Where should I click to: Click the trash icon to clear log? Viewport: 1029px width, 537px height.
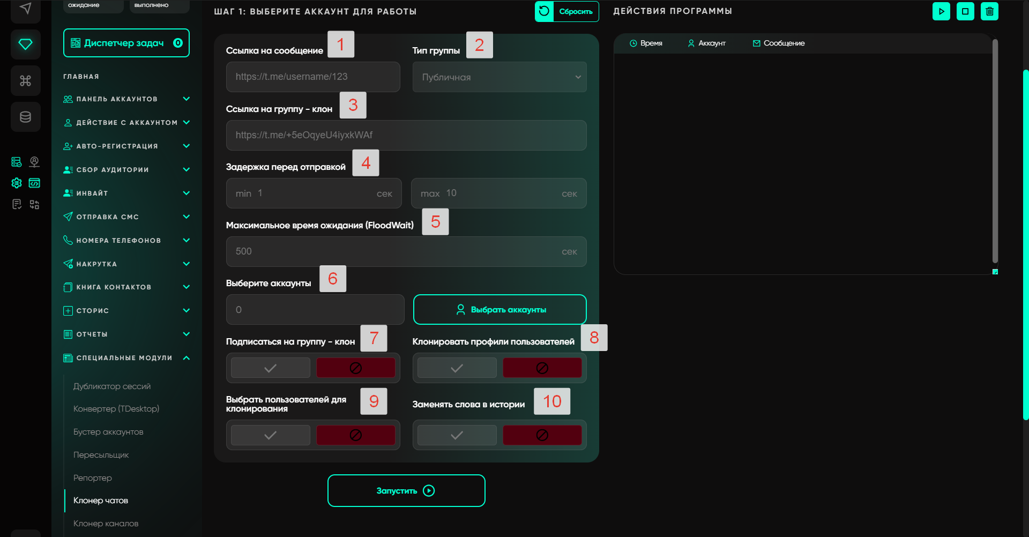(x=989, y=11)
